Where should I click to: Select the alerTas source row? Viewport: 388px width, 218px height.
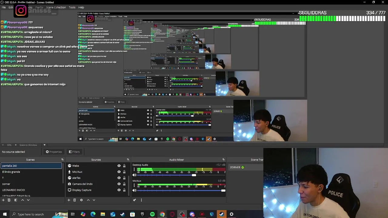coord(97,178)
